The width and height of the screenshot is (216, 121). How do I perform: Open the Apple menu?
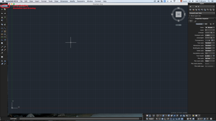(3, 1)
